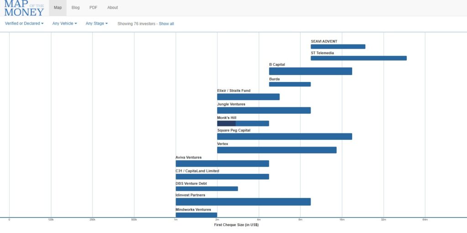
Task: Click the DBS Venture Debt label
Action: pyautogui.click(x=191, y=184)
